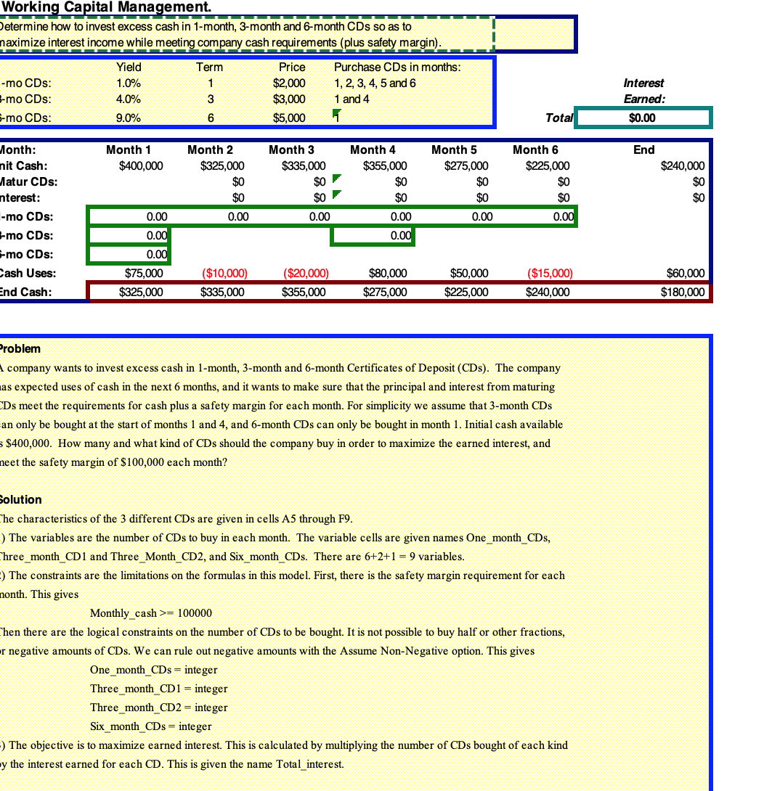Viewport: 764px width, 791px height.
Task: Select the 3-mo CDs variable cell under Month 4
Action: click(x=373, y=235)
